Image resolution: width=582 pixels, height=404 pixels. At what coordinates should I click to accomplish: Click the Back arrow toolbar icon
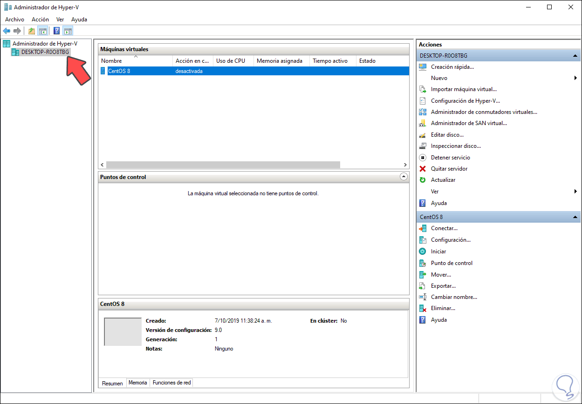7,31
